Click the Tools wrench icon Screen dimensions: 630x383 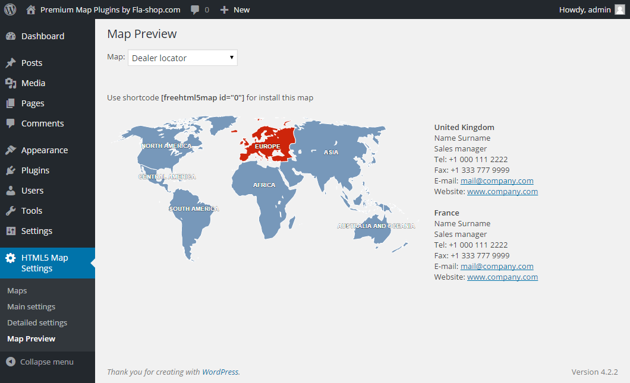11,211
